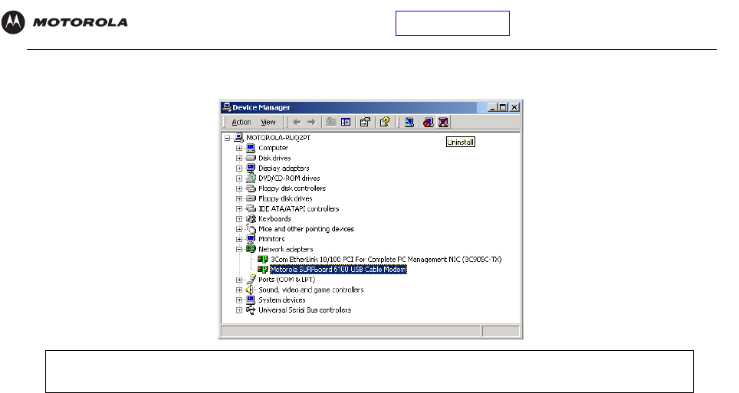Select the 'Universal Serial Bus controllers' label

click(x=304, y=310)
